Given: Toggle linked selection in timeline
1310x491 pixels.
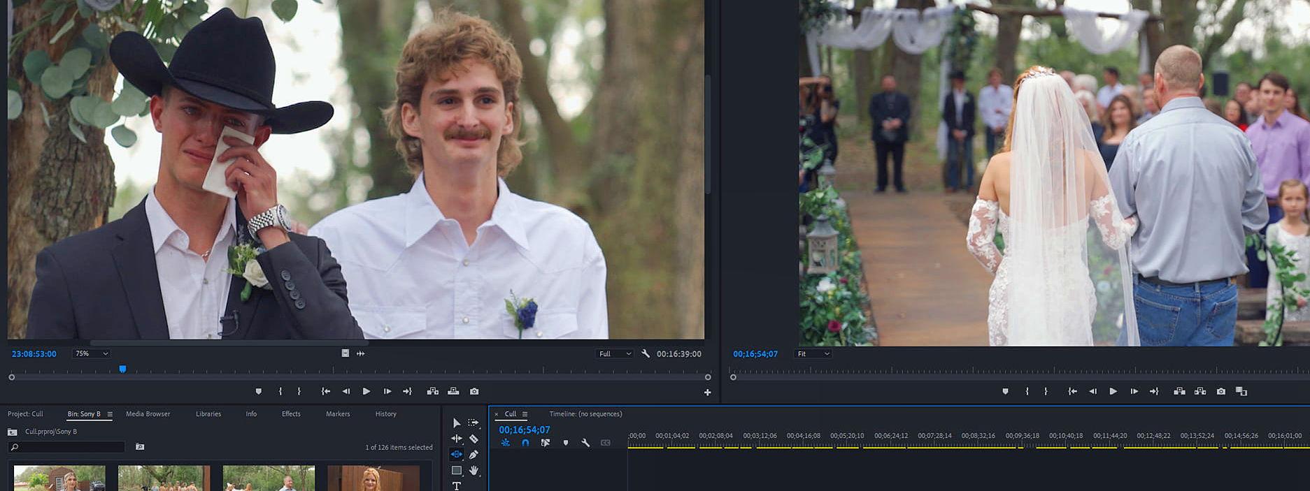Looking at the screenshot, I should [546, 443].
